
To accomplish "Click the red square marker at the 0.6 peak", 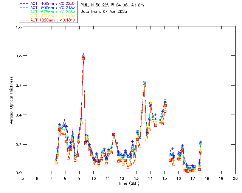I will pos(144,86).
